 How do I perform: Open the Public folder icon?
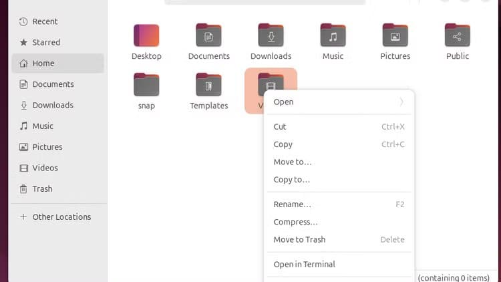click(x=458, y=35)
